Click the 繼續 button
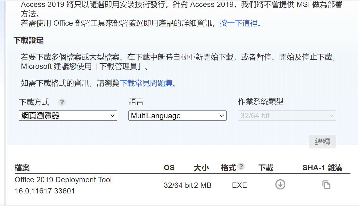The height and width of the screenshot is (206, 359). 322,141
